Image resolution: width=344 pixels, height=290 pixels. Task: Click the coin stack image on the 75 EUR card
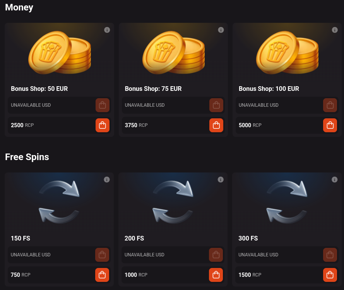tap(173, 52)
